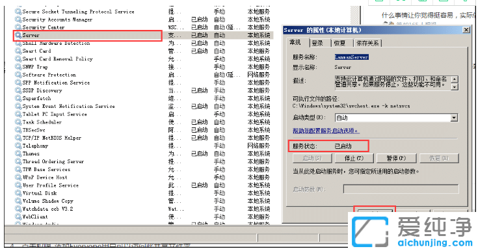
Task: Click gear icon for Task Scheduler
Action: coord(18,122)
